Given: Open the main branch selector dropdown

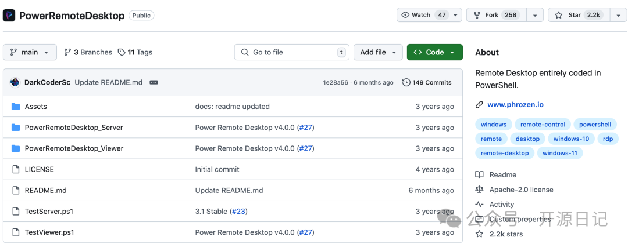Looking at the screenshot, I should point(30,52).
